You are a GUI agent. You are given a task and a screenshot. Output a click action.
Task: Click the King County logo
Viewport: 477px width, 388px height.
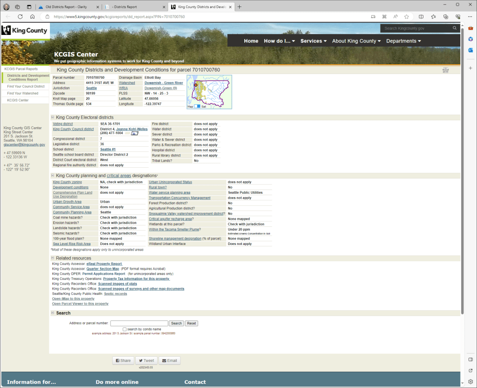tap(25, 31)
